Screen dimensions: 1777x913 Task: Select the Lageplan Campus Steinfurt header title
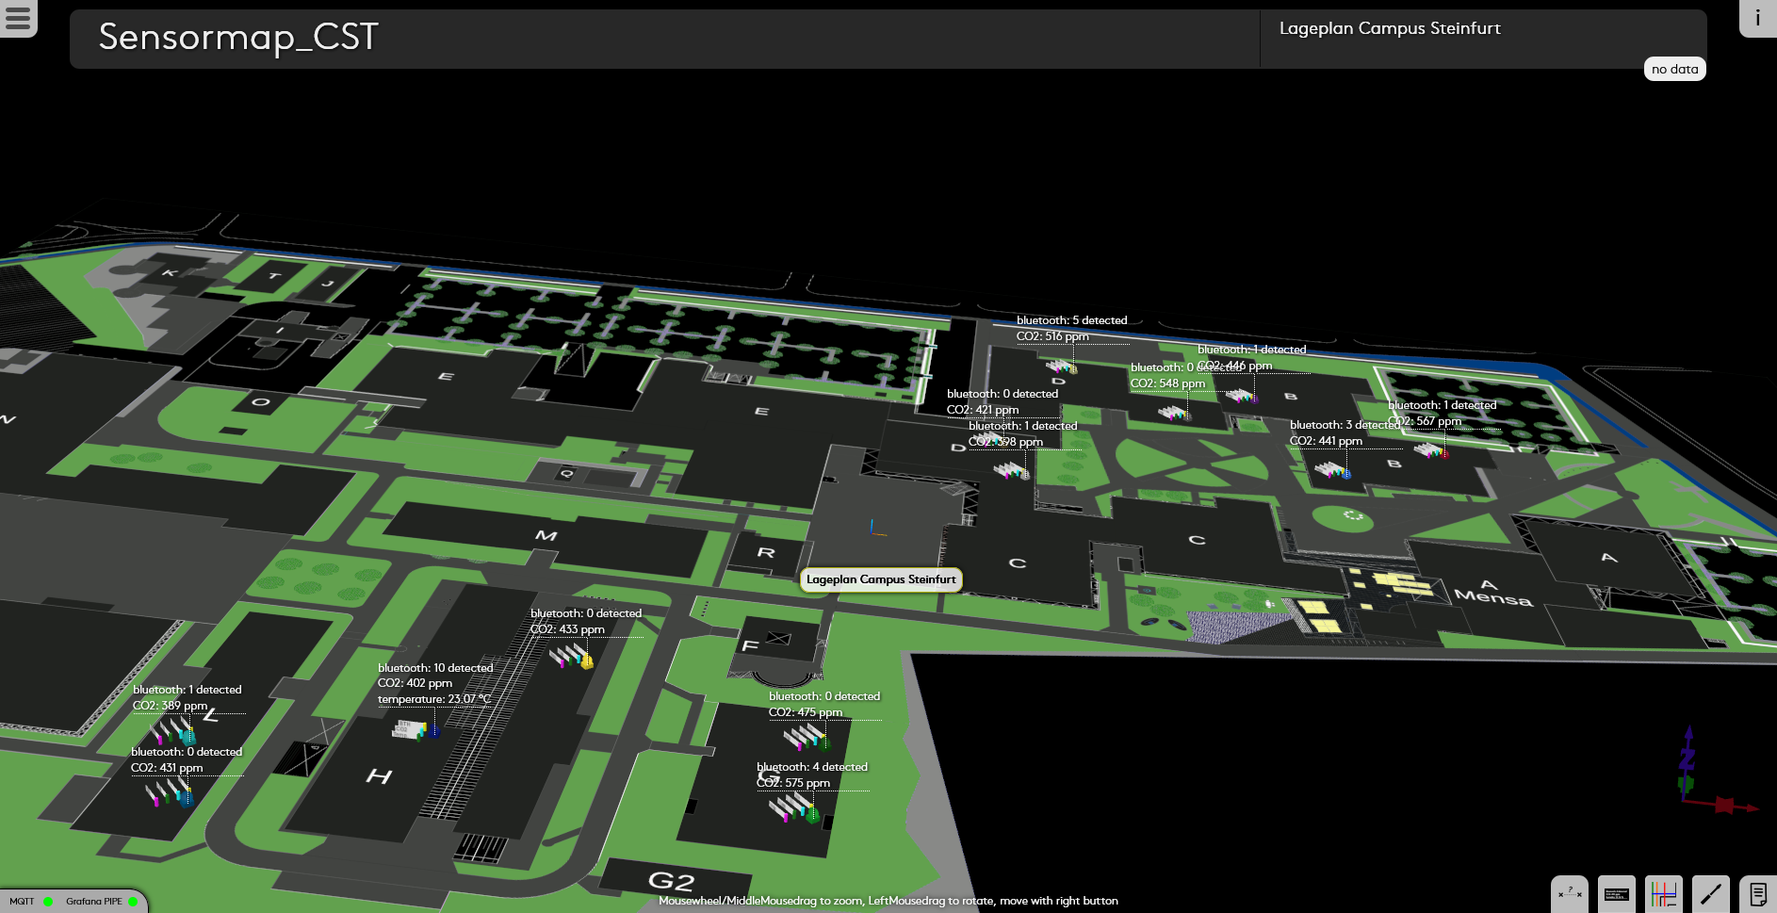[1390, 28]
